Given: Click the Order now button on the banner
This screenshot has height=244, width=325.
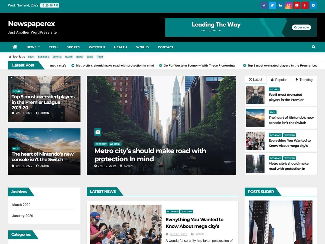Looking at the screenshot, I should point(301,27).
